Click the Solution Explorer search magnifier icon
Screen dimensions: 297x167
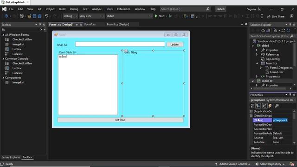click(291, 36)
